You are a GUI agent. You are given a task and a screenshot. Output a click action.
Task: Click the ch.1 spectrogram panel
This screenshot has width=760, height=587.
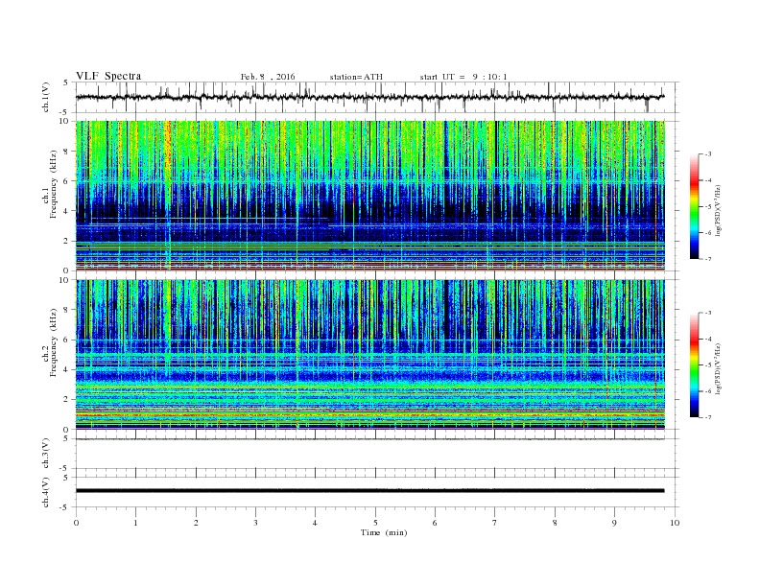coord(370,196)
